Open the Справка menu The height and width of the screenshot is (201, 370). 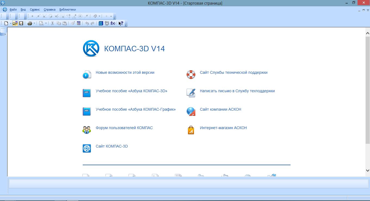[x=50, y=9]
